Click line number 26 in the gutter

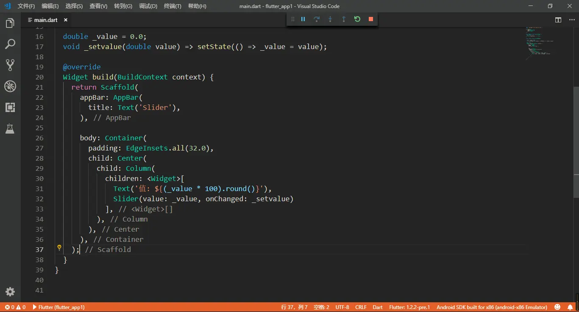tap(39, 138)
